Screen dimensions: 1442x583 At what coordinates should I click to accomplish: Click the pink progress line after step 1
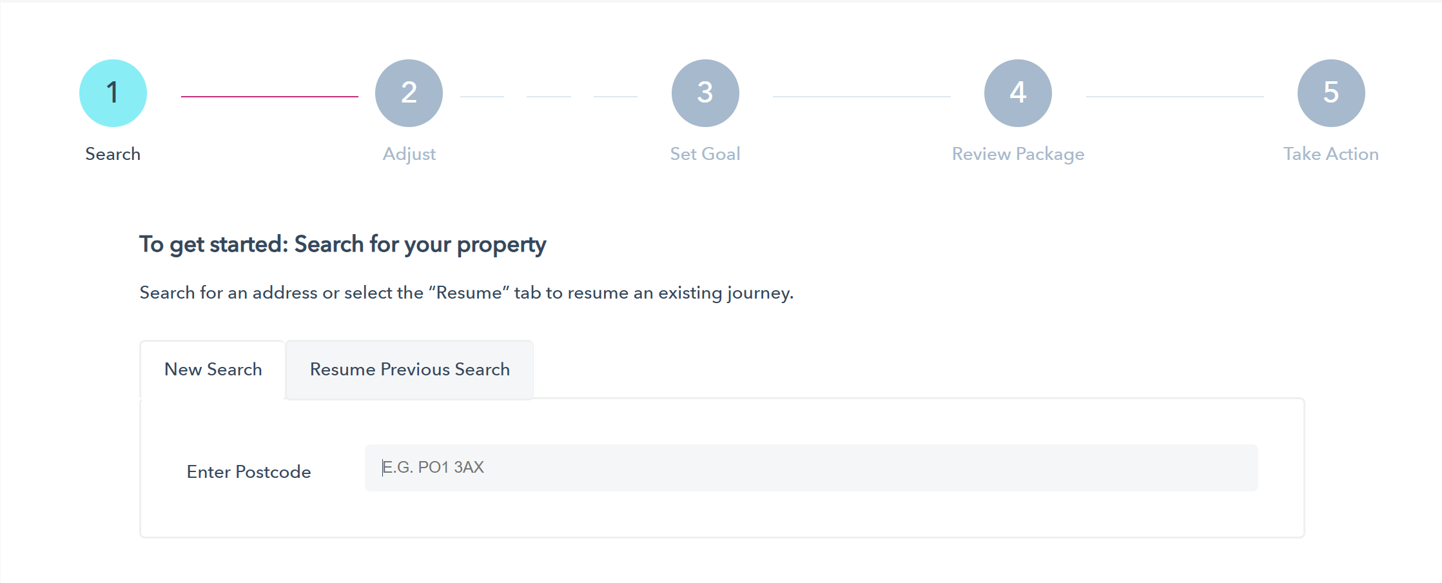coord(269,97)
